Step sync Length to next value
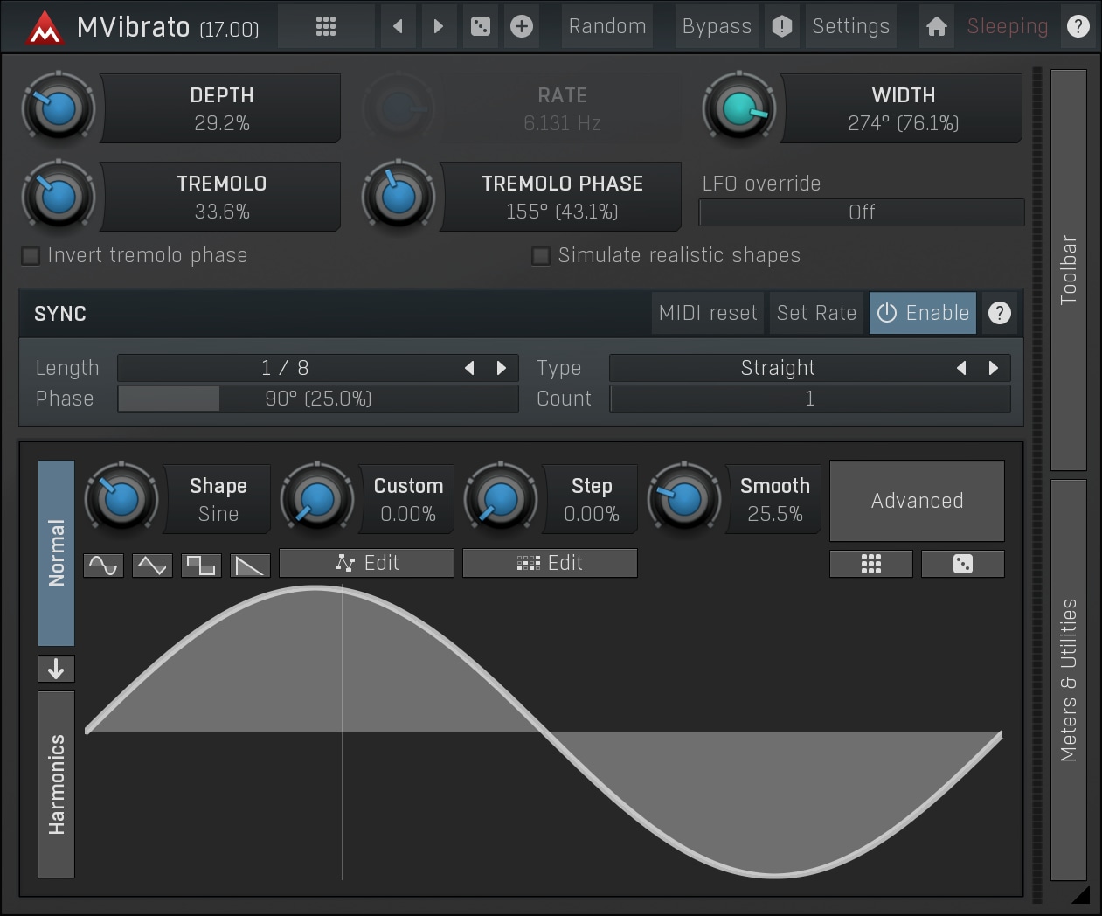This screenshot has height=916, width=1102. click(502, 368)
